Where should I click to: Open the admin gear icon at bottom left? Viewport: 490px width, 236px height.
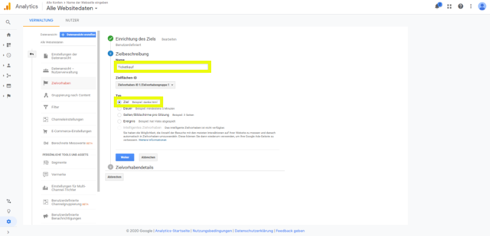tap(9, 221)
